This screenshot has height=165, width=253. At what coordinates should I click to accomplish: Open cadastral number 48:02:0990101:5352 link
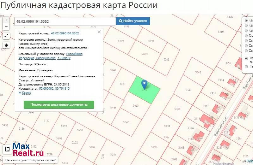coord(65,33)
